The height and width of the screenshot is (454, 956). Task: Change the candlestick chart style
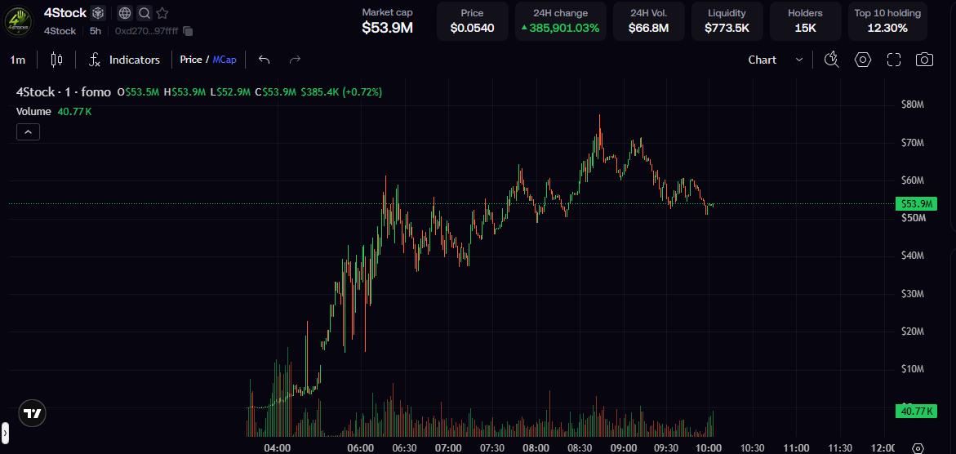point(56,60)
